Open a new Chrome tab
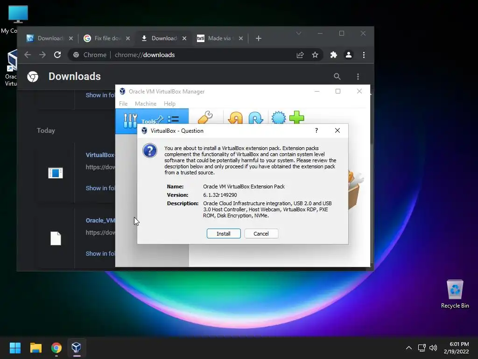Image resolution: width=478 pixels, height=359 pixels. point(259,38)
